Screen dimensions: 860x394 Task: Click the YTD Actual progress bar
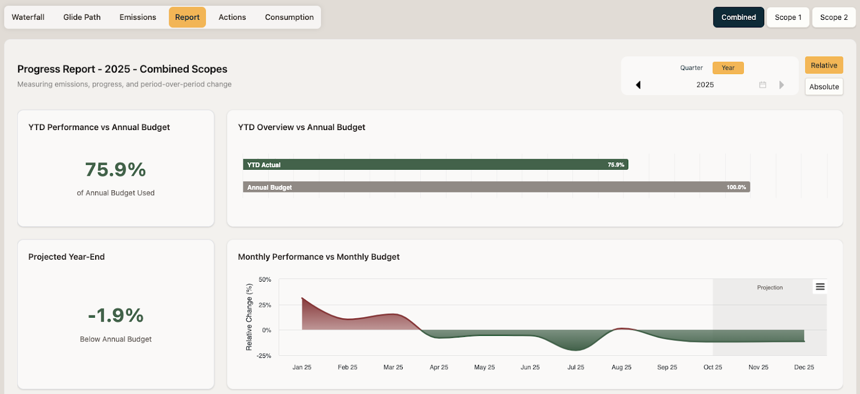pyautogui.click(x=435, y=164)
